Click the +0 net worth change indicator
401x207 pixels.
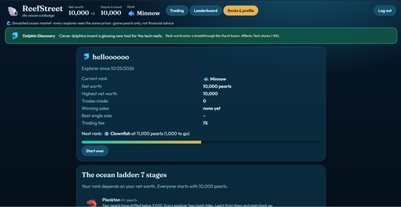(93, 13)
